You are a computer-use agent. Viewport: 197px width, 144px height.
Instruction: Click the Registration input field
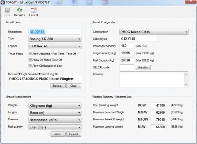pos(55,32)
